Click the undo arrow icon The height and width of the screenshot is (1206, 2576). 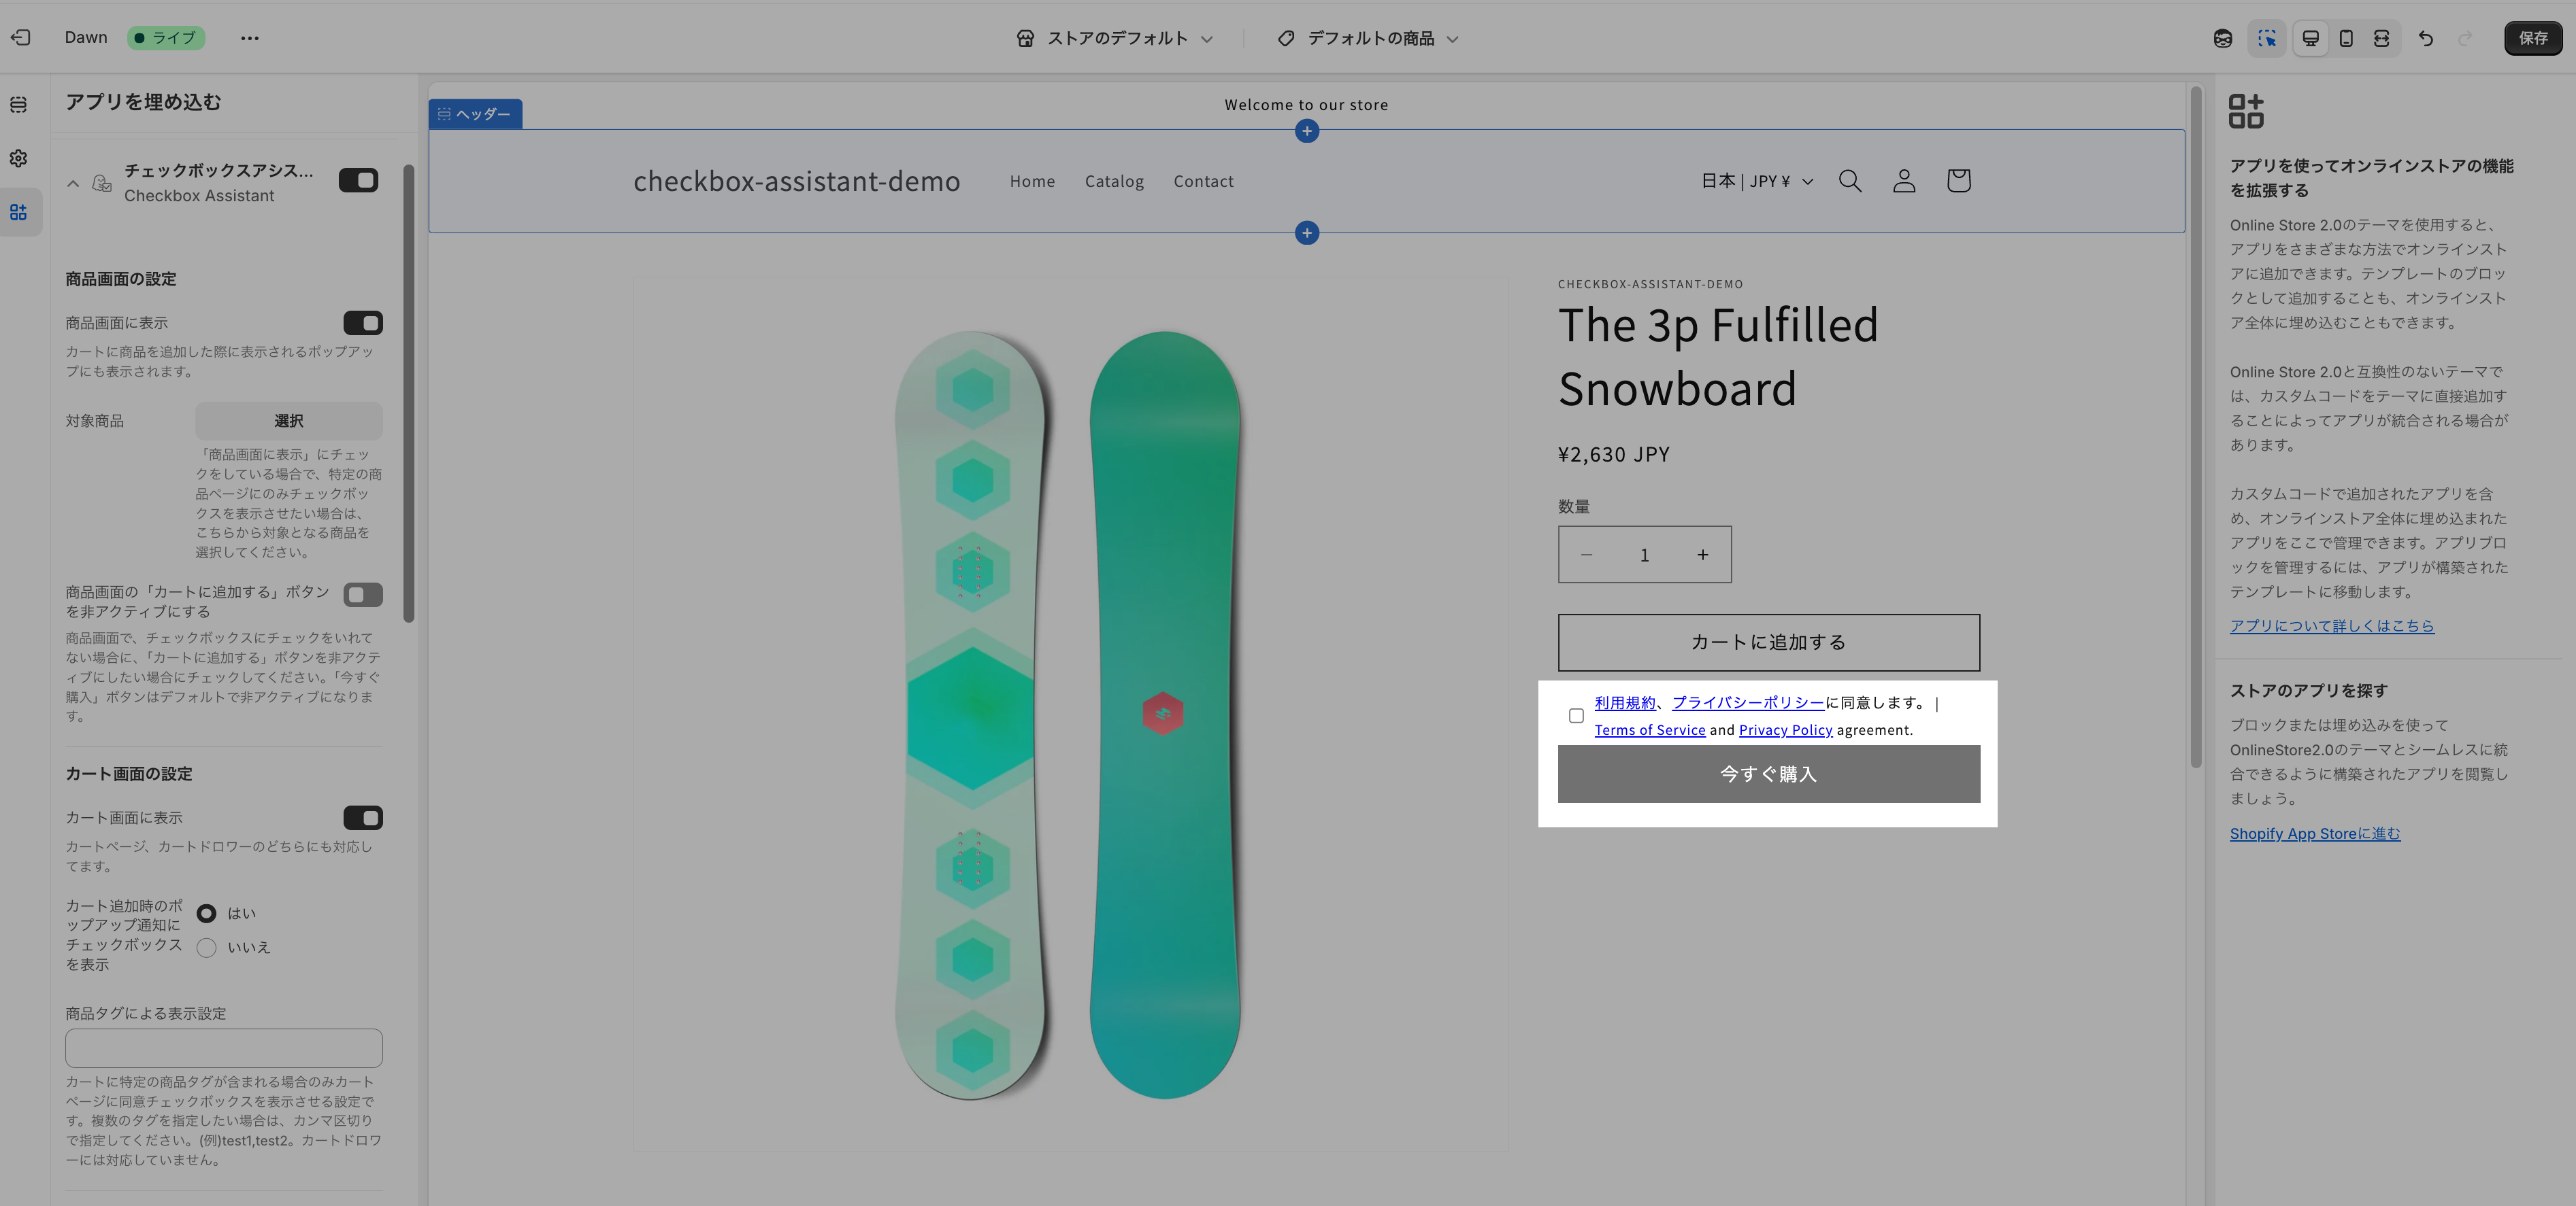pos(2425,38)
